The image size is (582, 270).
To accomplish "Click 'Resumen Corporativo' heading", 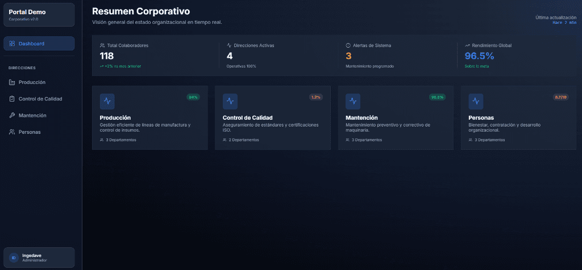I will point(141,11).
